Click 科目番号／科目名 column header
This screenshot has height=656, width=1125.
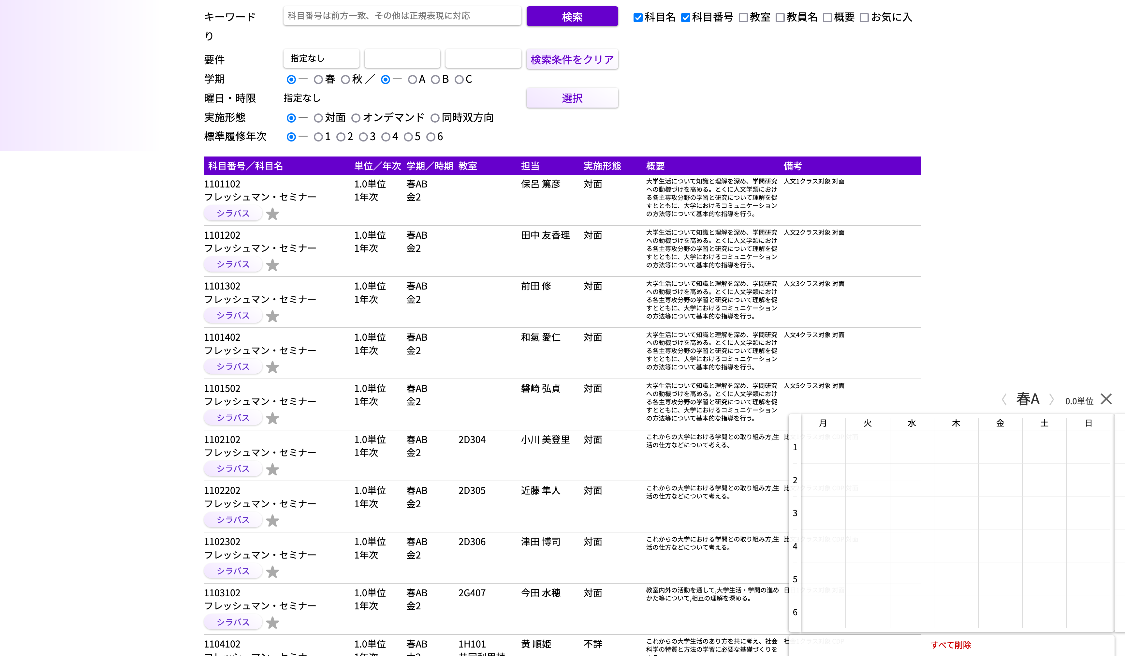(245, 166)
